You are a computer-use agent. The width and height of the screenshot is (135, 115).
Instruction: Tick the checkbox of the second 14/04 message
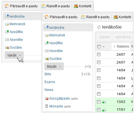99,78
